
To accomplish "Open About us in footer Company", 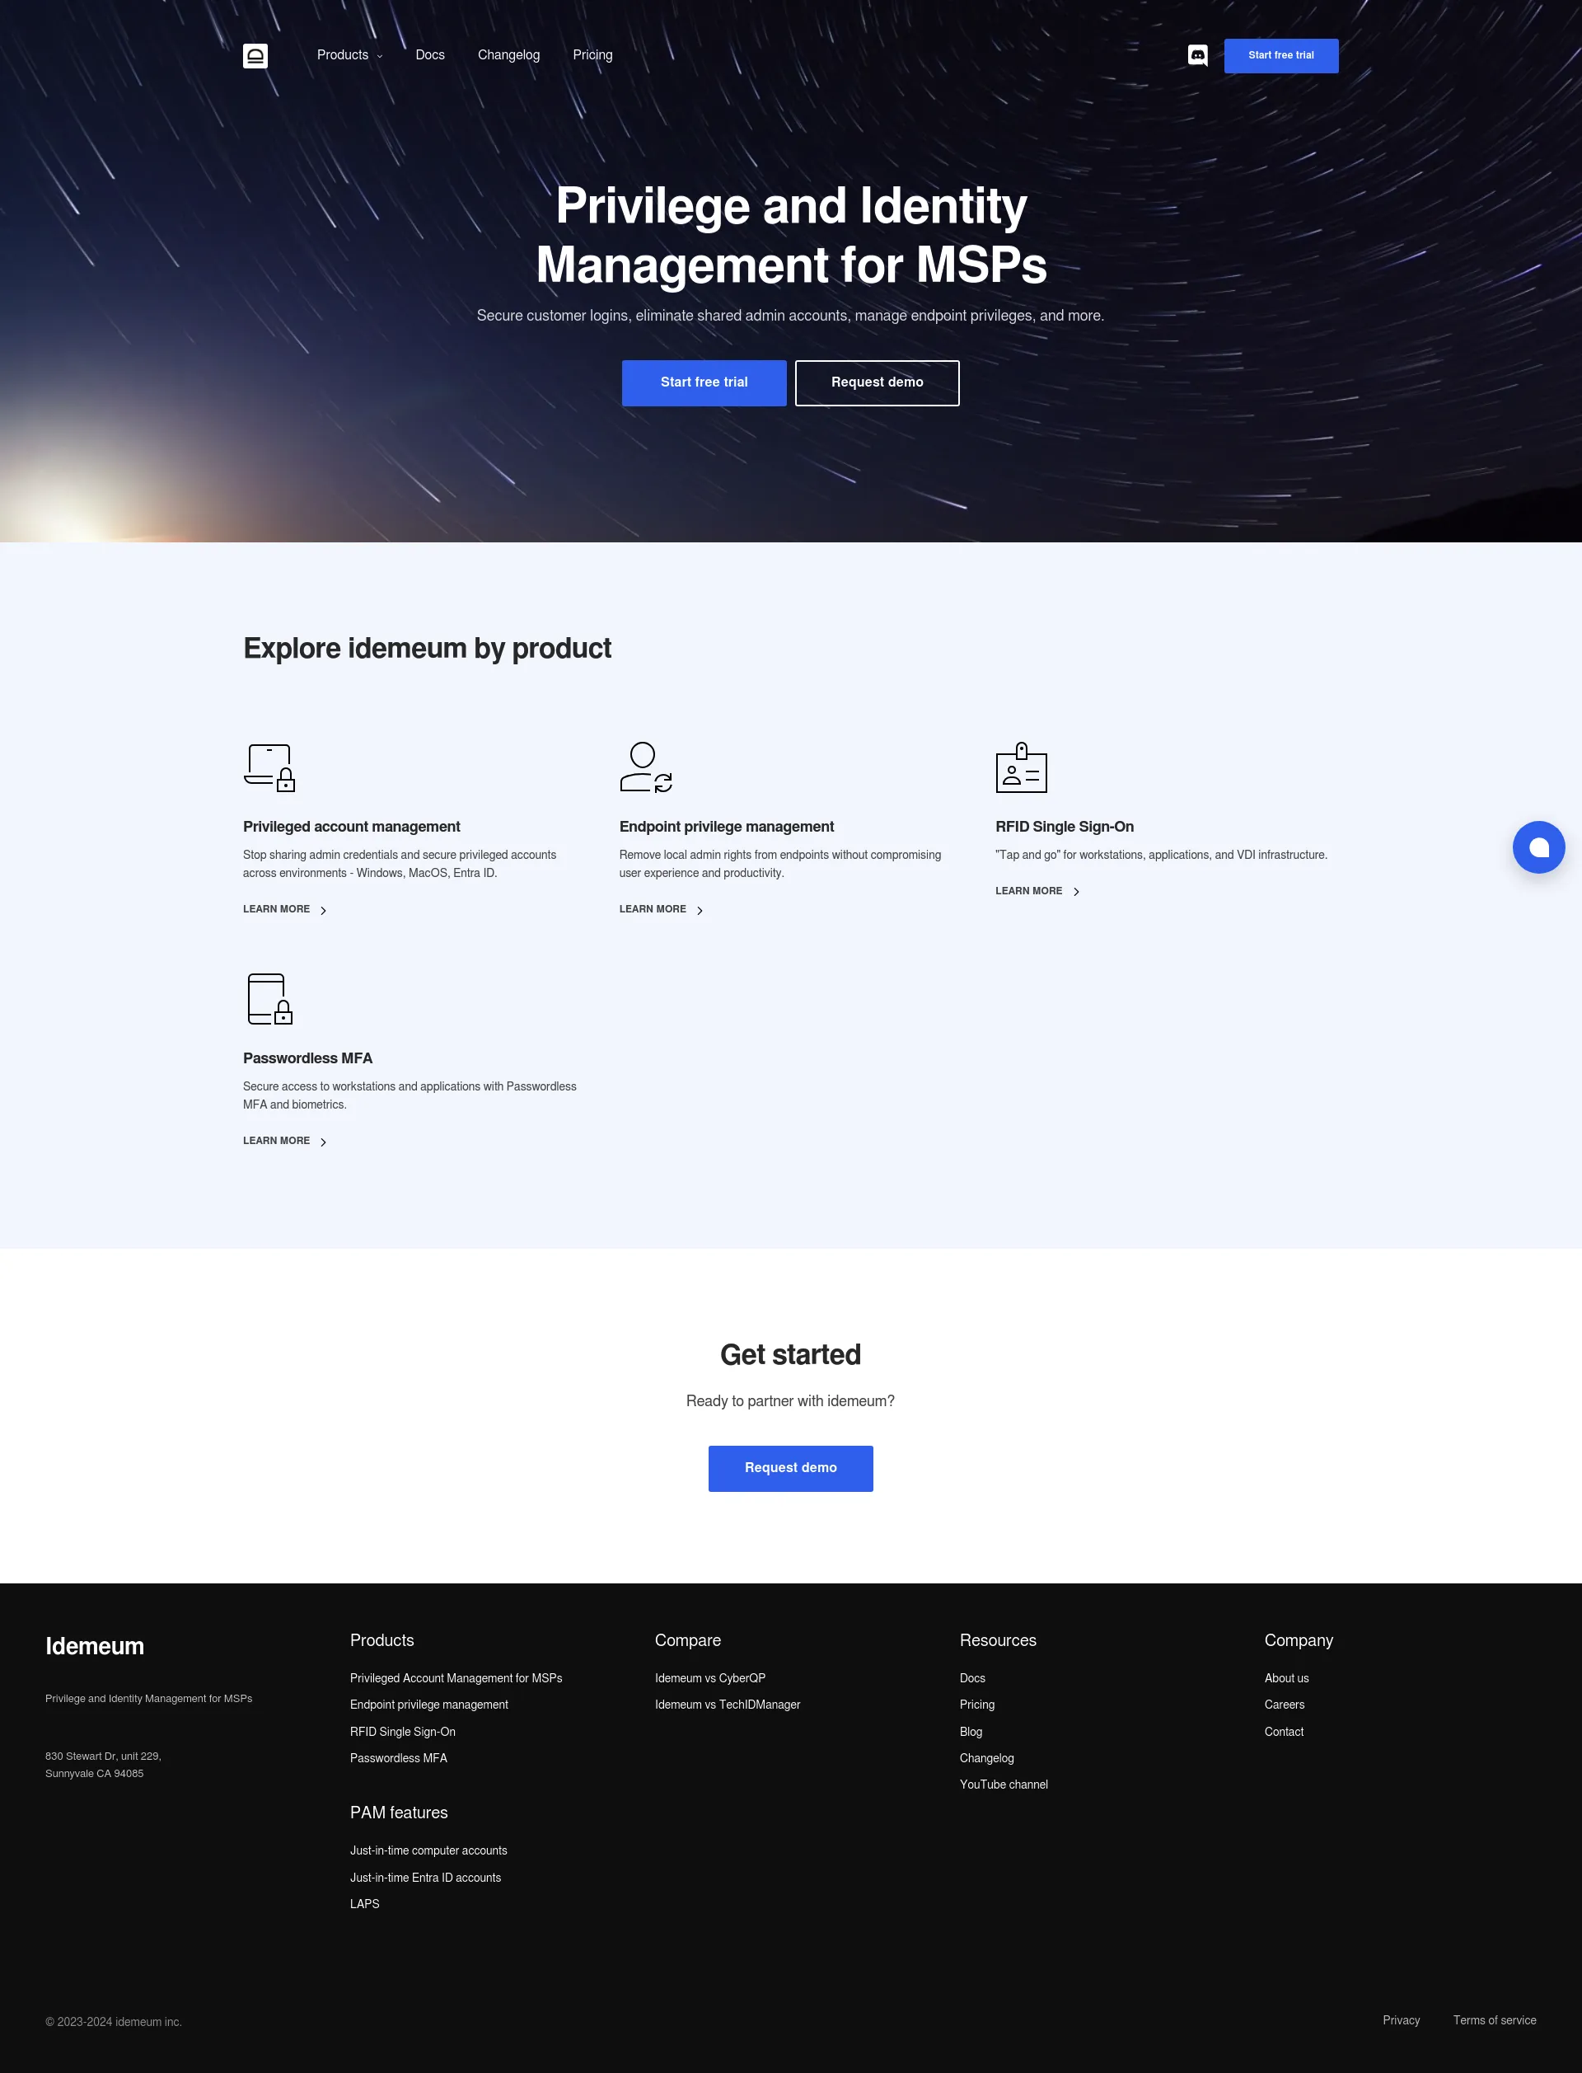I will 1286,1678.
